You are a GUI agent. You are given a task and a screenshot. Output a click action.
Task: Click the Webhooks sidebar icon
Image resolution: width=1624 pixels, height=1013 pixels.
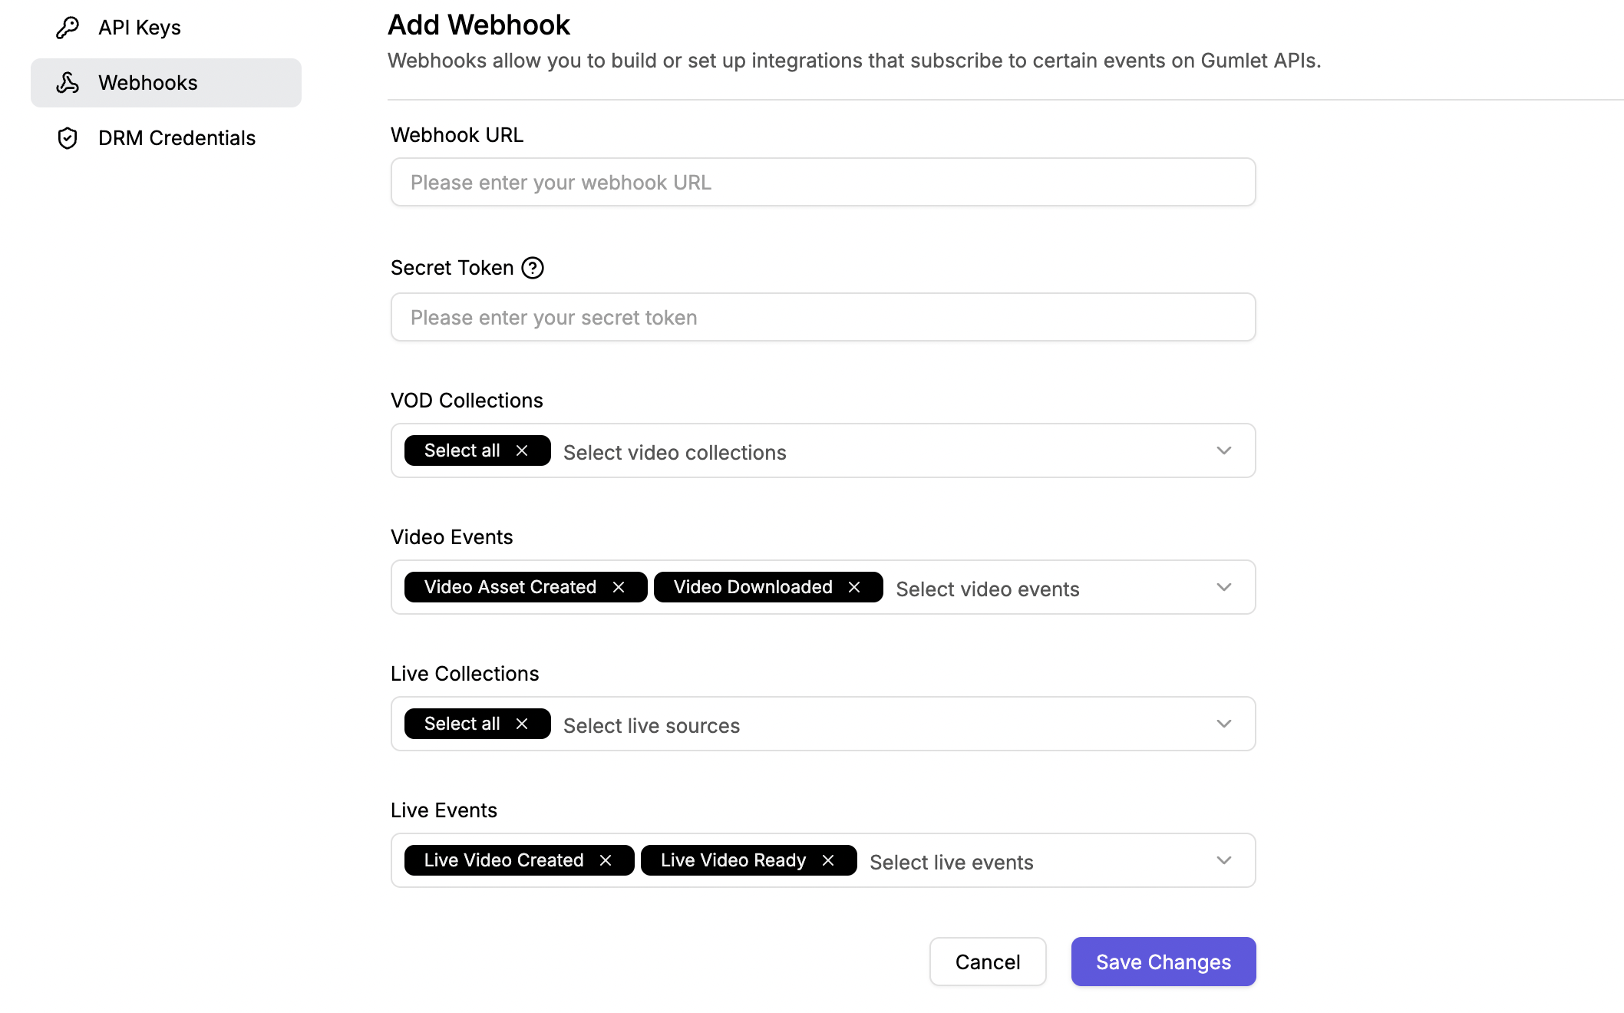point(68,83)
